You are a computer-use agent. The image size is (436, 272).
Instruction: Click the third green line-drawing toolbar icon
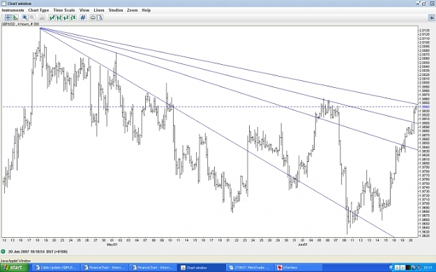[66, 18]
